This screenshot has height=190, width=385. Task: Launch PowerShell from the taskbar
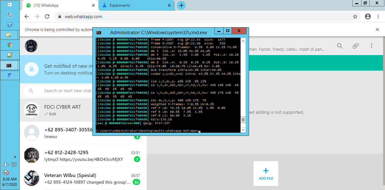[10, 24]
